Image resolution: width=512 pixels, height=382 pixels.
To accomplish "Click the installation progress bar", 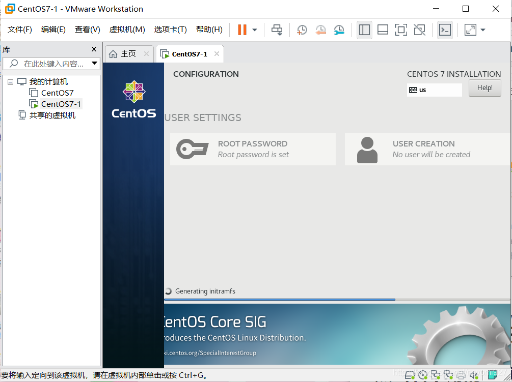I will tap(337, 299).
